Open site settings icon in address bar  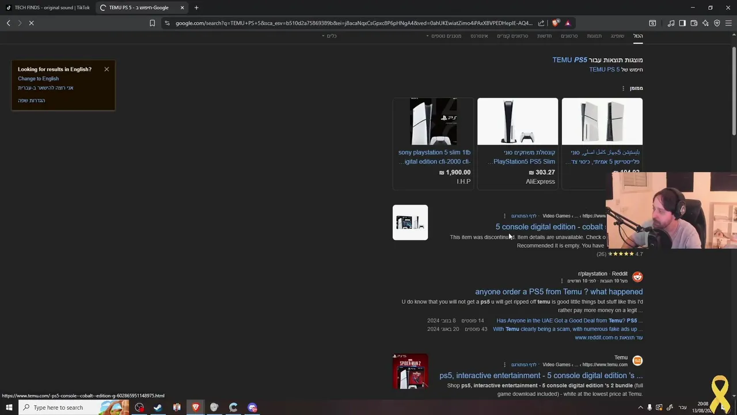[167, 23]
